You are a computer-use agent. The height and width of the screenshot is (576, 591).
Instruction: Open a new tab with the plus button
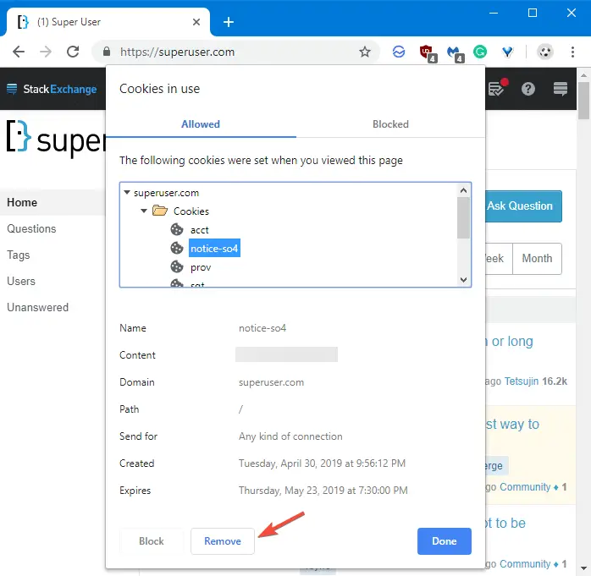(x=229, y=22)
